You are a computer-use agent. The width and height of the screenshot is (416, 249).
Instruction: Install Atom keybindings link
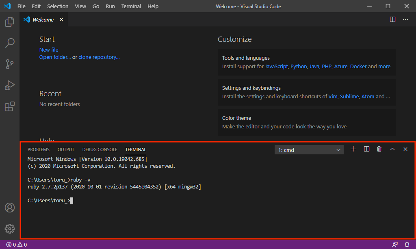point(368,97)
